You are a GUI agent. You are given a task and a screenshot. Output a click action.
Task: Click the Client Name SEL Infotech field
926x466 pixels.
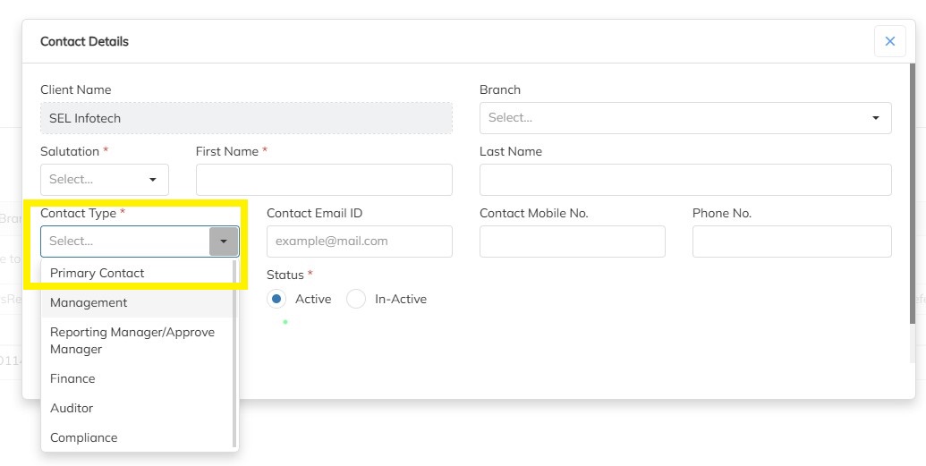pyautogui.click(x=246, y=118)
